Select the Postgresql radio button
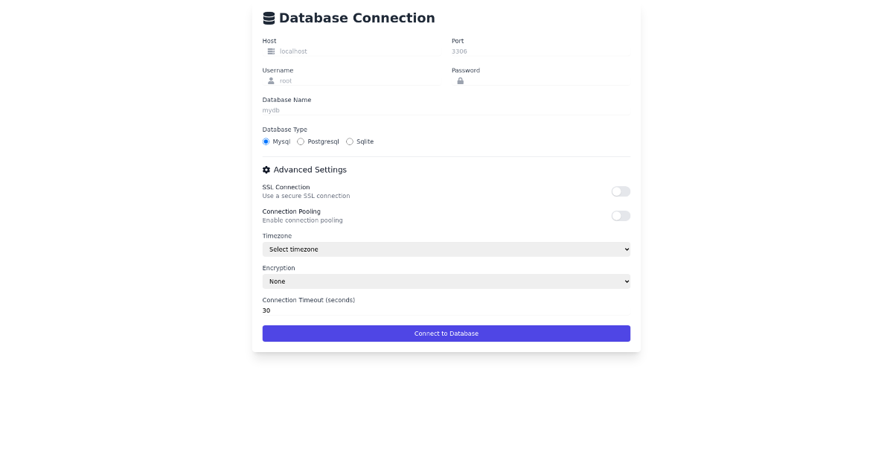 click(301, 141)
